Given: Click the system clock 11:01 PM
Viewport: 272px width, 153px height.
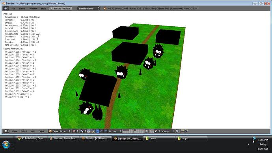Looking at the screenshot, I should point(263,140).
